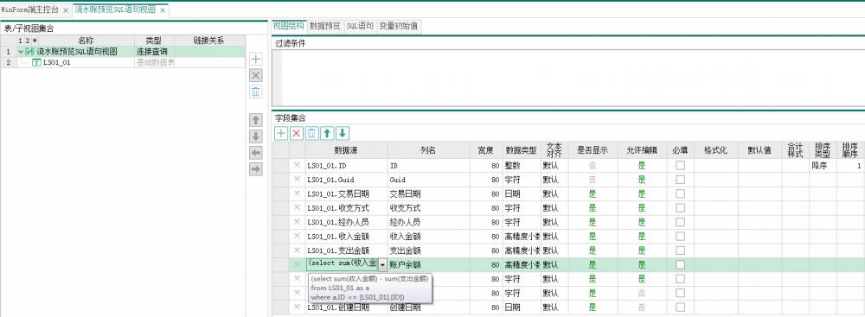Toggle 必填 checkbox for 经办人员 row
The width and height of the screenshot is (865, 317).
tap(680, 222)
